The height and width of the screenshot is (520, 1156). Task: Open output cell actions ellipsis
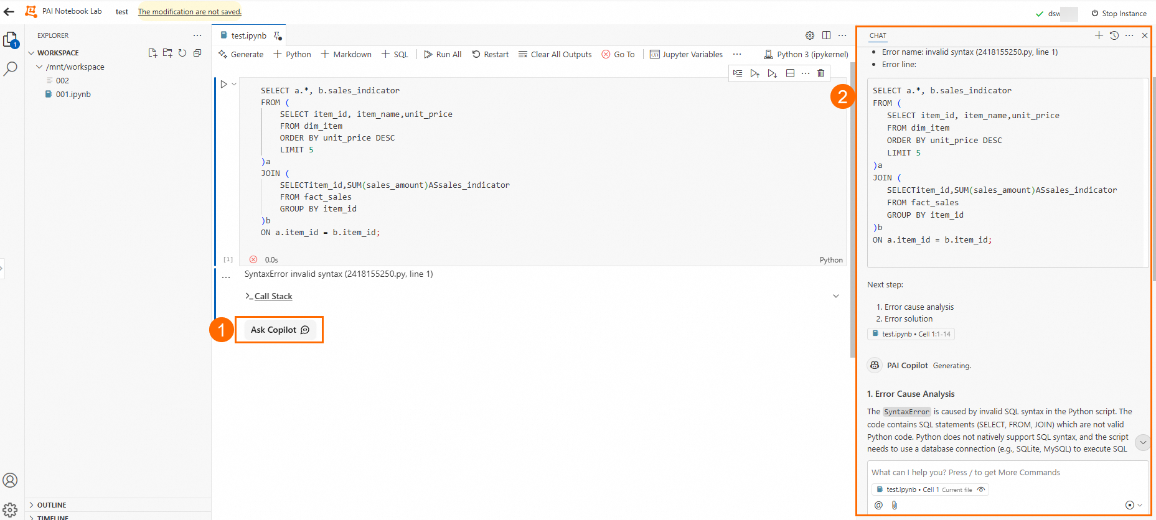[226, 277]
